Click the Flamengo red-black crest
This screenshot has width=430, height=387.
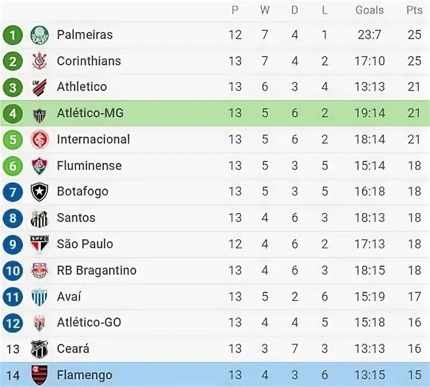[x=39, y=375]
